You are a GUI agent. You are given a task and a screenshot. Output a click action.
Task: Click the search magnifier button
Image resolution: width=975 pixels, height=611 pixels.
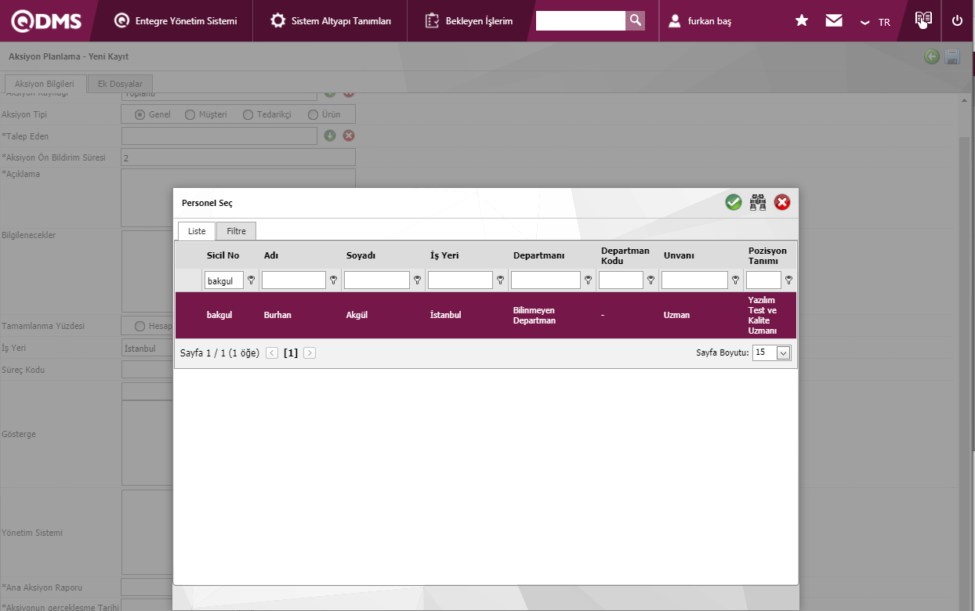coord(636,20)
